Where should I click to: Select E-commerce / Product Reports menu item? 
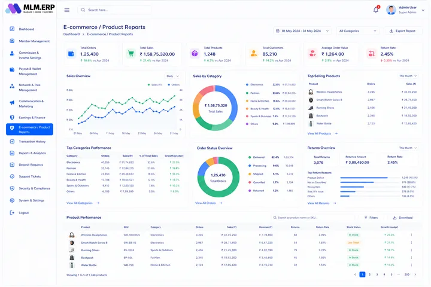[29, 129]
